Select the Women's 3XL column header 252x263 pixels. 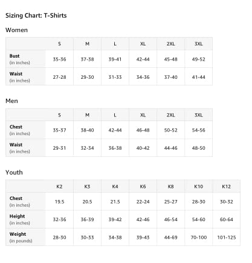[199, 44]
